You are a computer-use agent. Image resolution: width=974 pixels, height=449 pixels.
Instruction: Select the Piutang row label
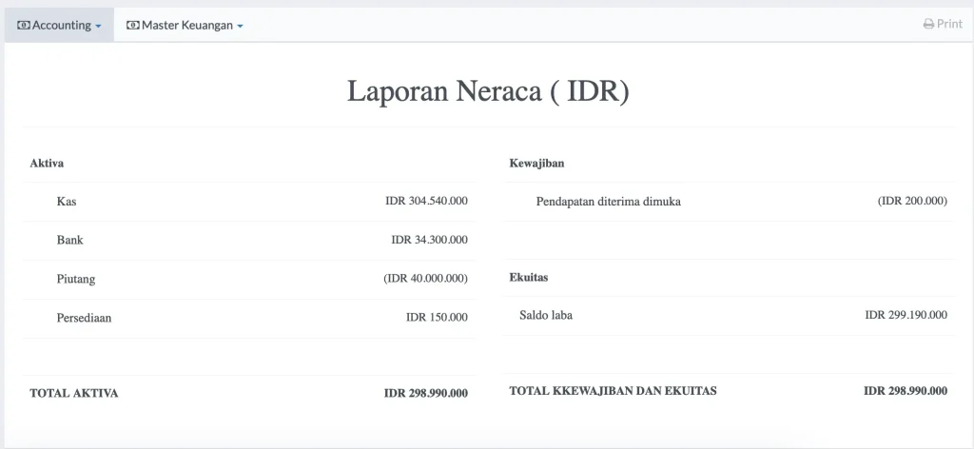point(76,279)
